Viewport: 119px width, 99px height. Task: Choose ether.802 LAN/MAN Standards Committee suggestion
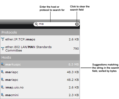[x=40, y=49]
